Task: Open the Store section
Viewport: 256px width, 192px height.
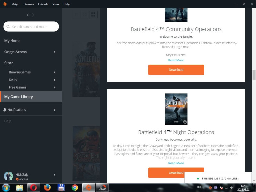Action: pyautogui.click(x=9, y=63)
